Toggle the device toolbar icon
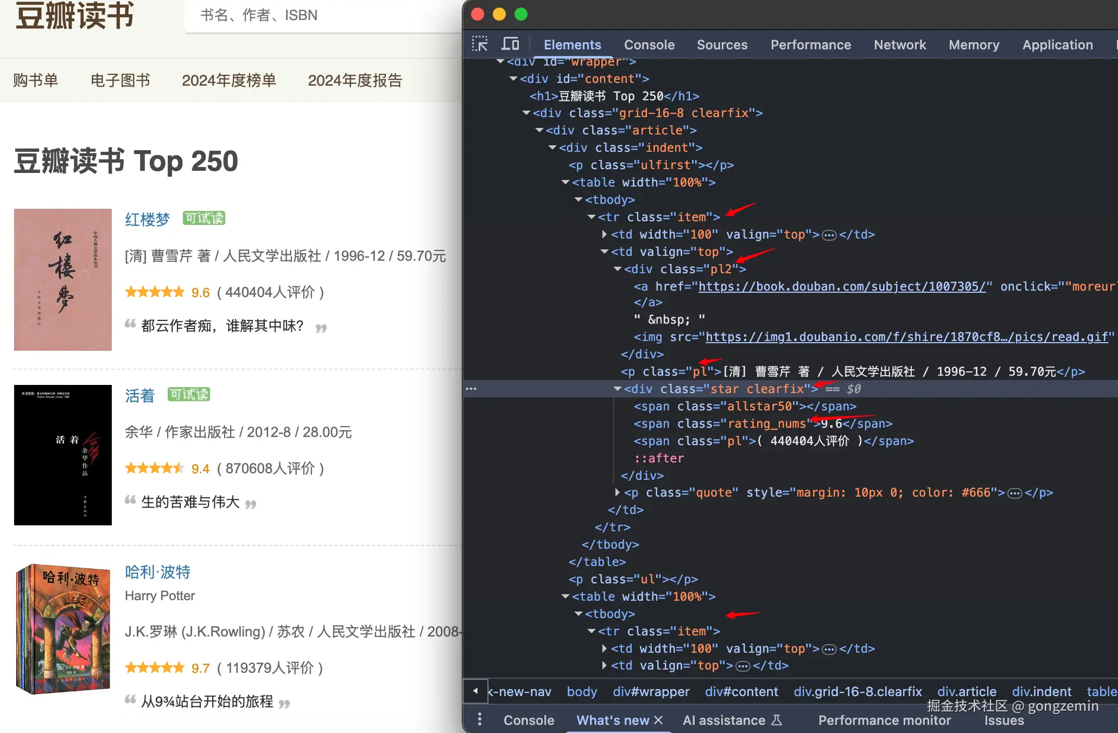Screen dimensions: 1118x733 click(510, 44)
